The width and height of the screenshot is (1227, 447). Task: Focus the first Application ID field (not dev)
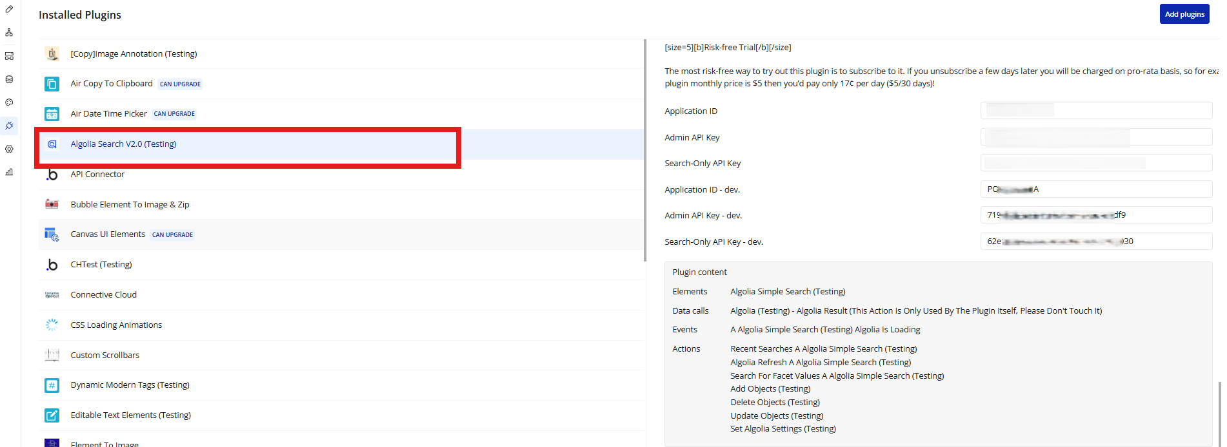click(x=1096, y=111)
